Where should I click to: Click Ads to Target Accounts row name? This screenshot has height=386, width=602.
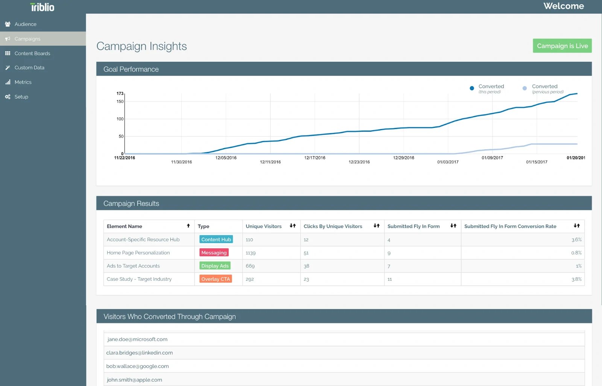coord(133,266)
